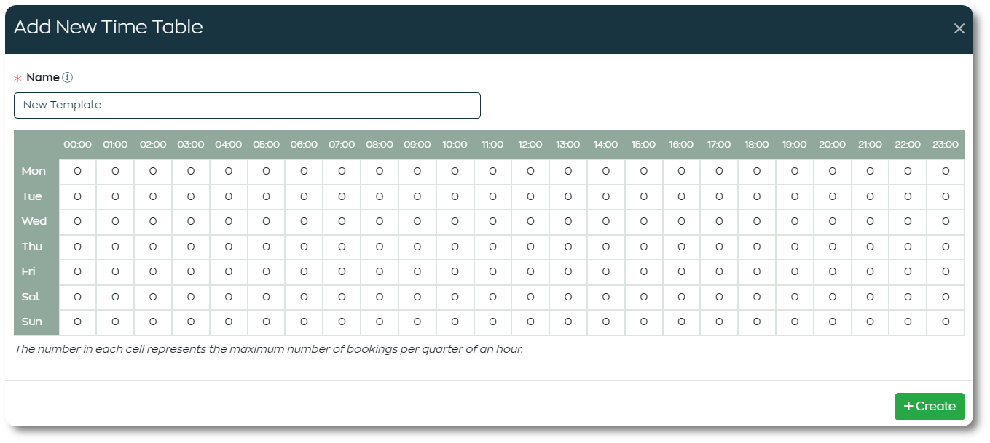Edit the Thu 19:00 cell
The height and width of the screenshot is (443, 990).
795,247
